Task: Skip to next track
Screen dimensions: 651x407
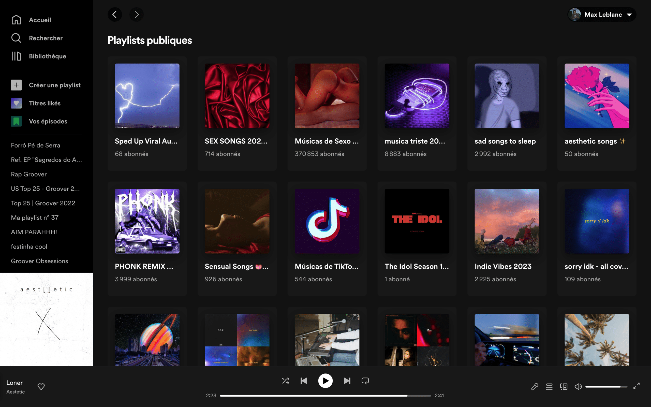Action: tap(347, 381)
